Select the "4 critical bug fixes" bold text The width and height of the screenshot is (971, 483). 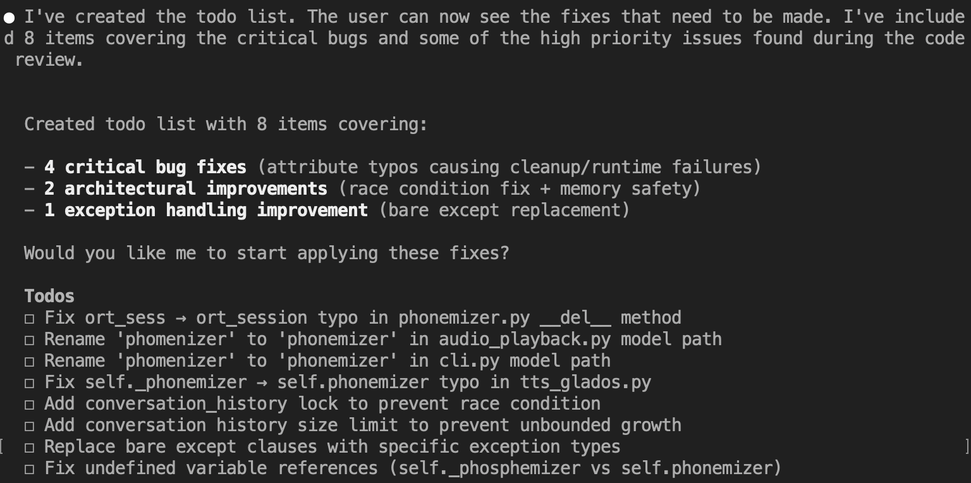(145, 167)
